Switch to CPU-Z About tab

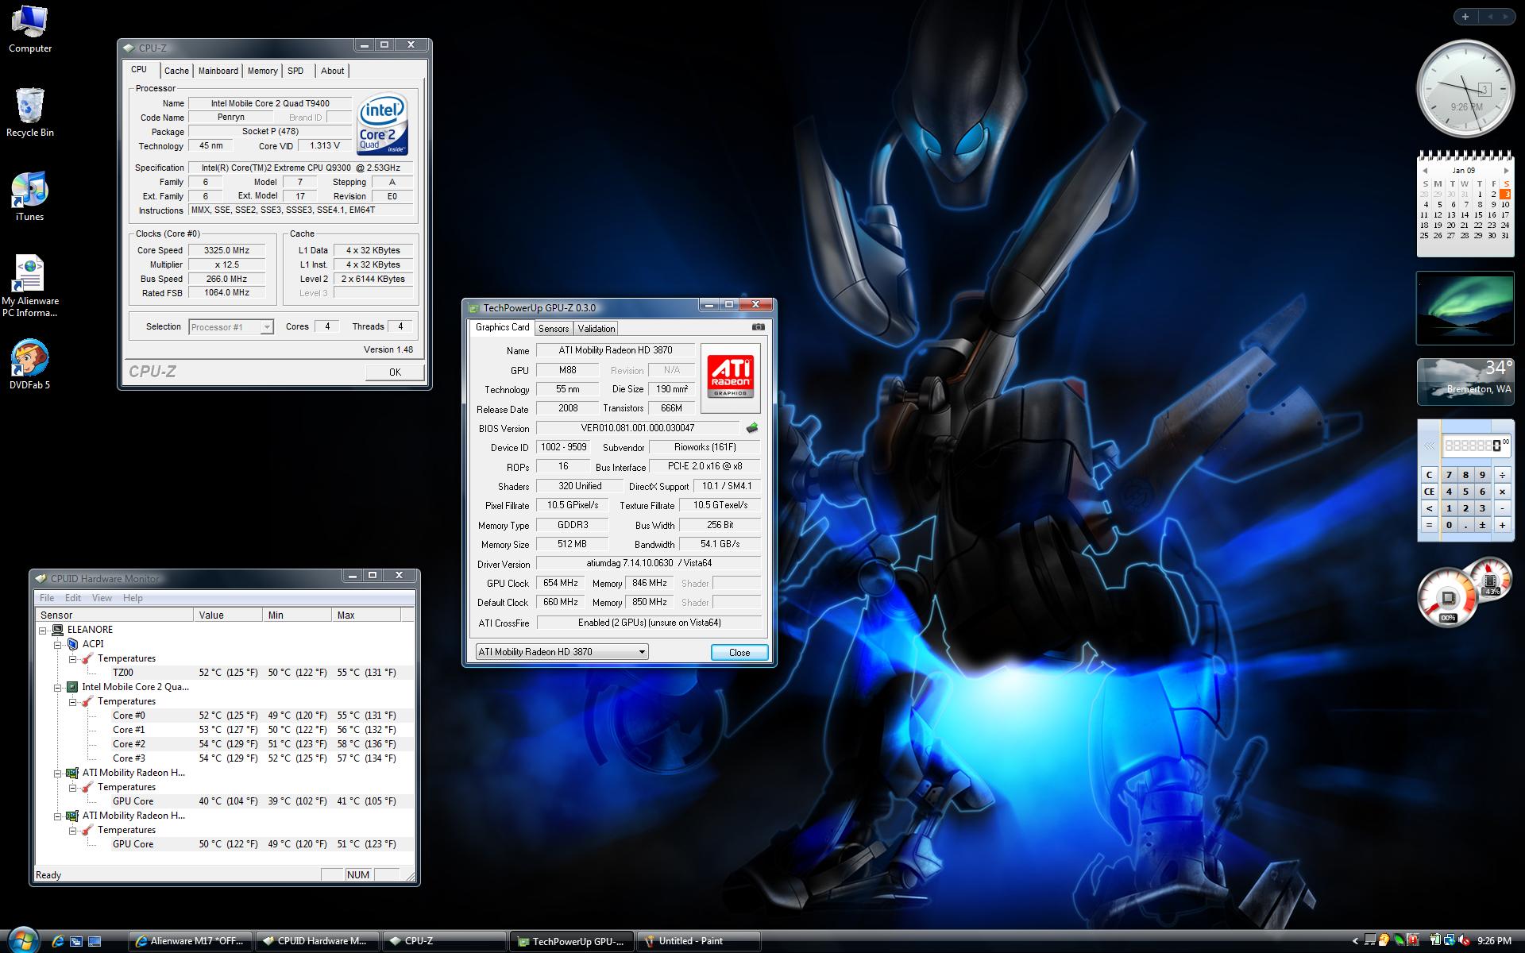(x=333, y=71)
